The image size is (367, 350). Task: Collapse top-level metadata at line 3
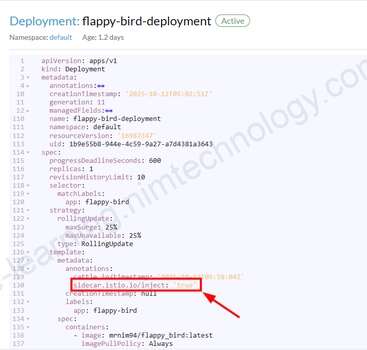tap(28, 78)
